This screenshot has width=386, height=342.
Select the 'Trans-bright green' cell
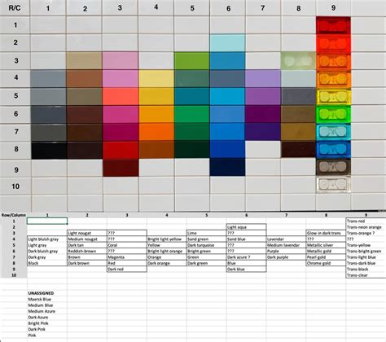coord(366,251)
